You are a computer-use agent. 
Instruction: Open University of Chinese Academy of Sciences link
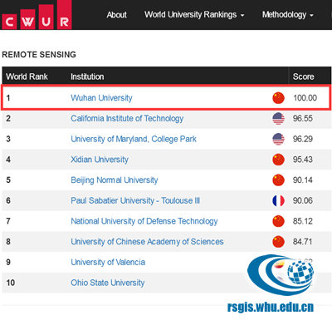point(147,242)
